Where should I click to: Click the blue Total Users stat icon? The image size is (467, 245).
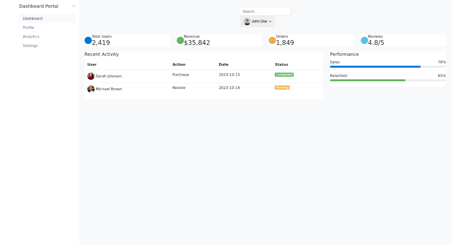pos(88,40)
